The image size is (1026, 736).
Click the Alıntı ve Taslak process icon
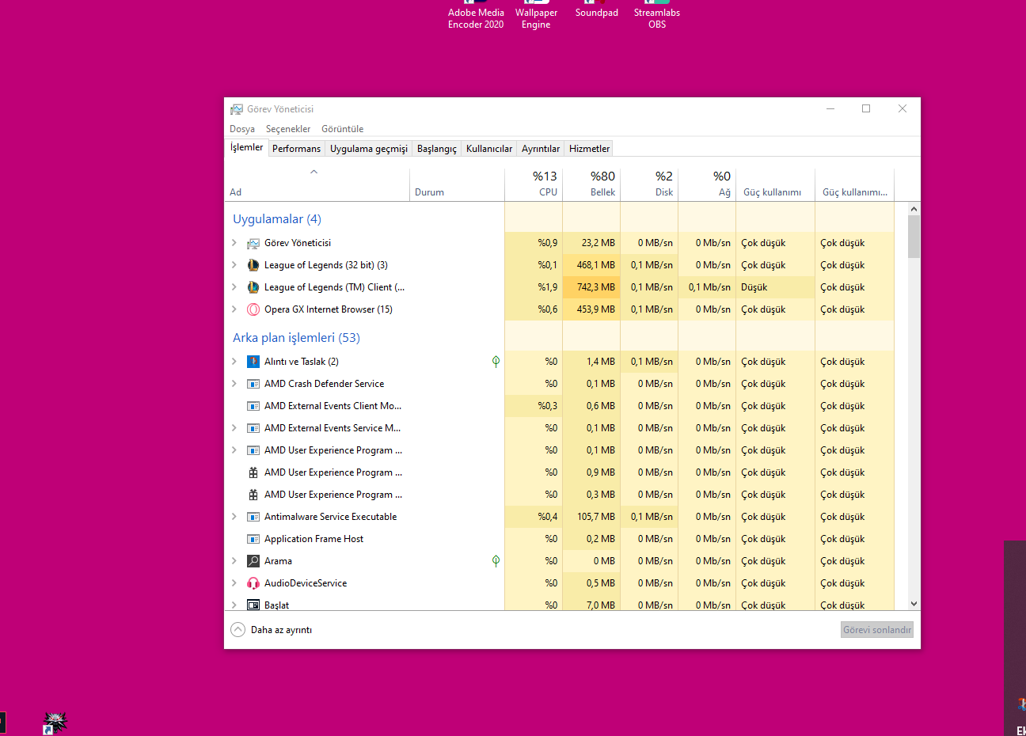pyautogui.click(x=253, y=362)
